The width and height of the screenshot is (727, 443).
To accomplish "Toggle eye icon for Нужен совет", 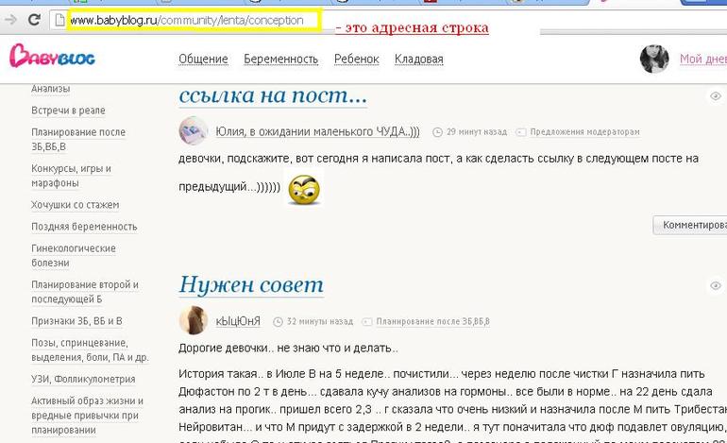I will [716, 285].
